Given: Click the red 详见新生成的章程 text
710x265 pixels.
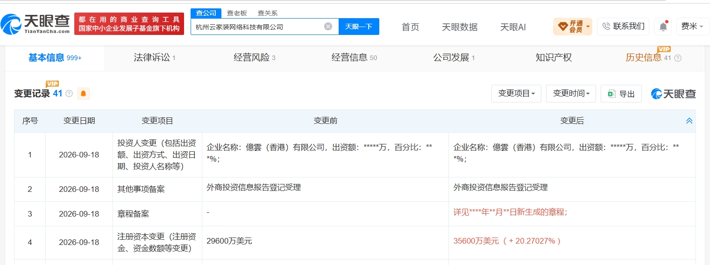Looking at the screenshot, I should [x=510, y=212].
